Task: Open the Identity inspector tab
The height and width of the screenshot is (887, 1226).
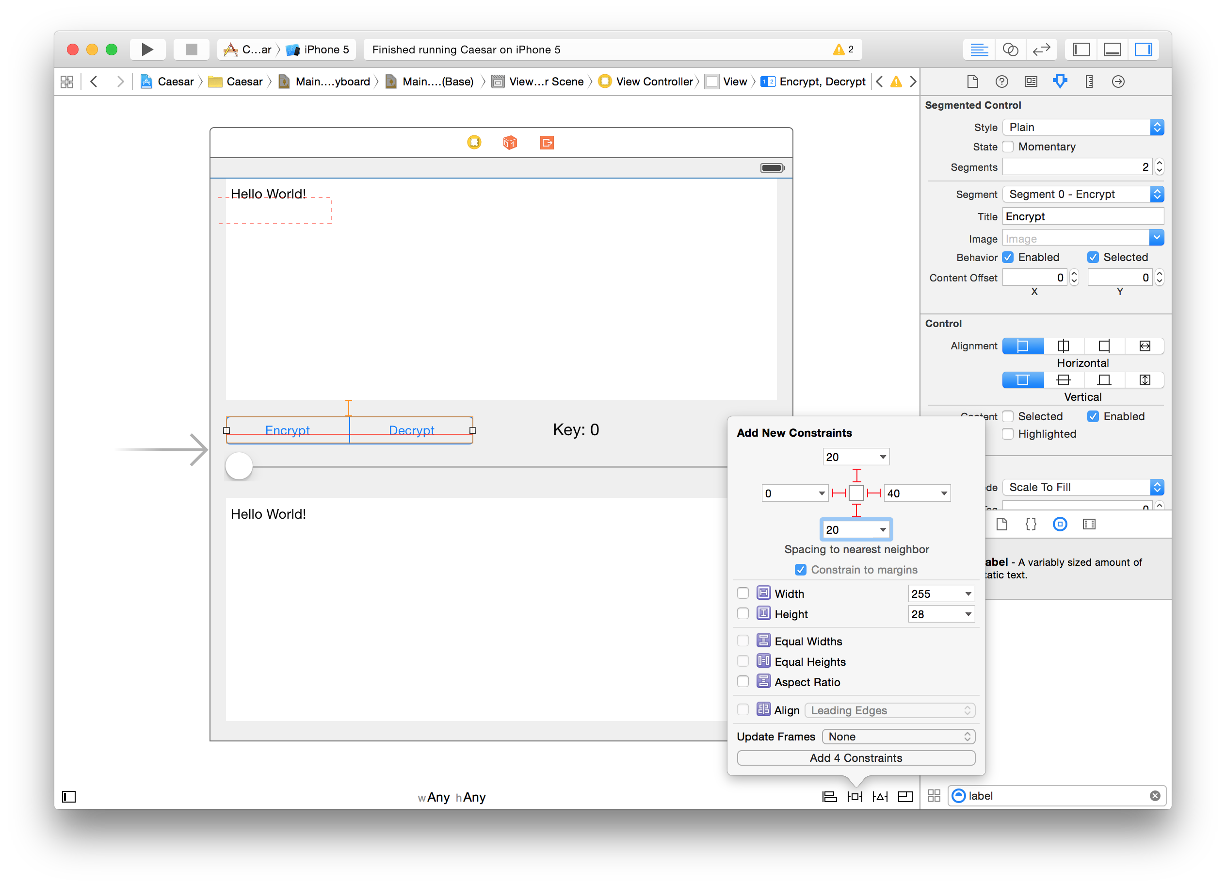Action: point(1031,82)
